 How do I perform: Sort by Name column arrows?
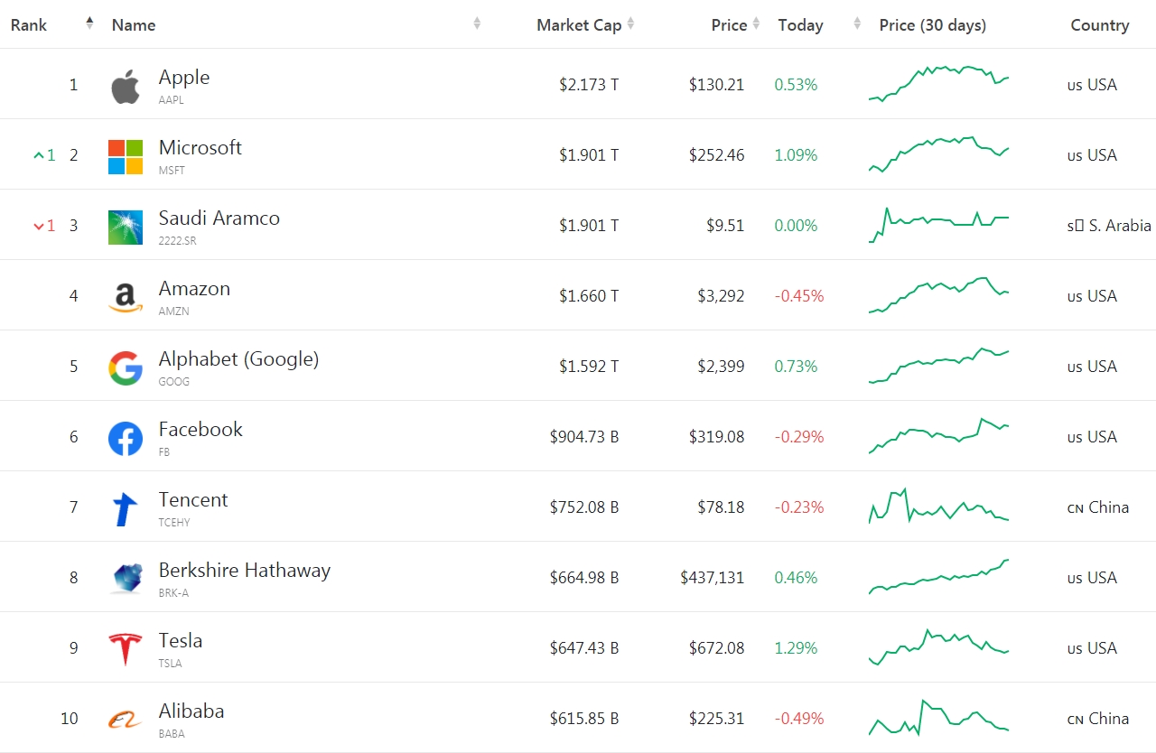(477, 23)
